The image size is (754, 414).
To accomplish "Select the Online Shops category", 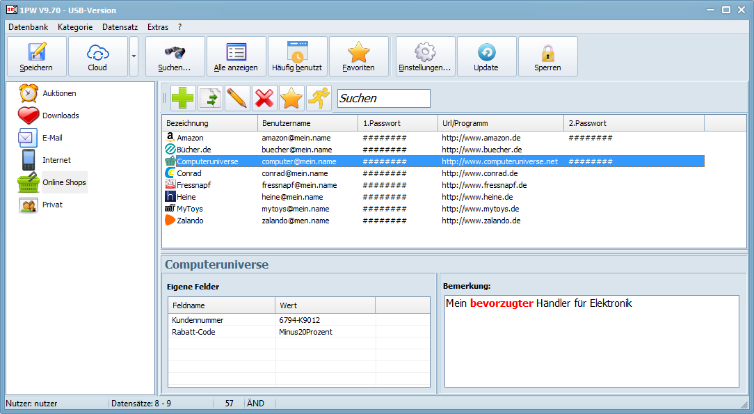I will 65,182.
